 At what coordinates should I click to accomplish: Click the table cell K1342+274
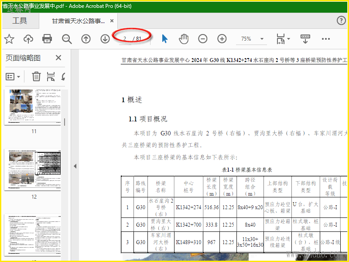click(188, 207)
